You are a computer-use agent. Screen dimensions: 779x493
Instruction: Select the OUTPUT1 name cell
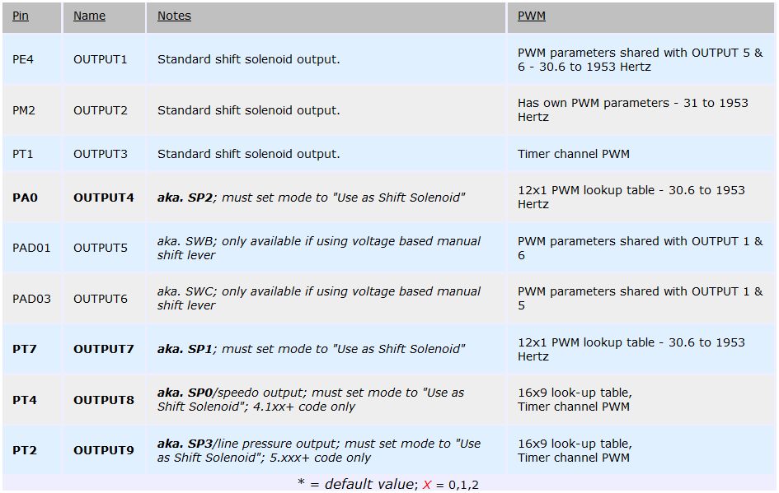[101, 59]
